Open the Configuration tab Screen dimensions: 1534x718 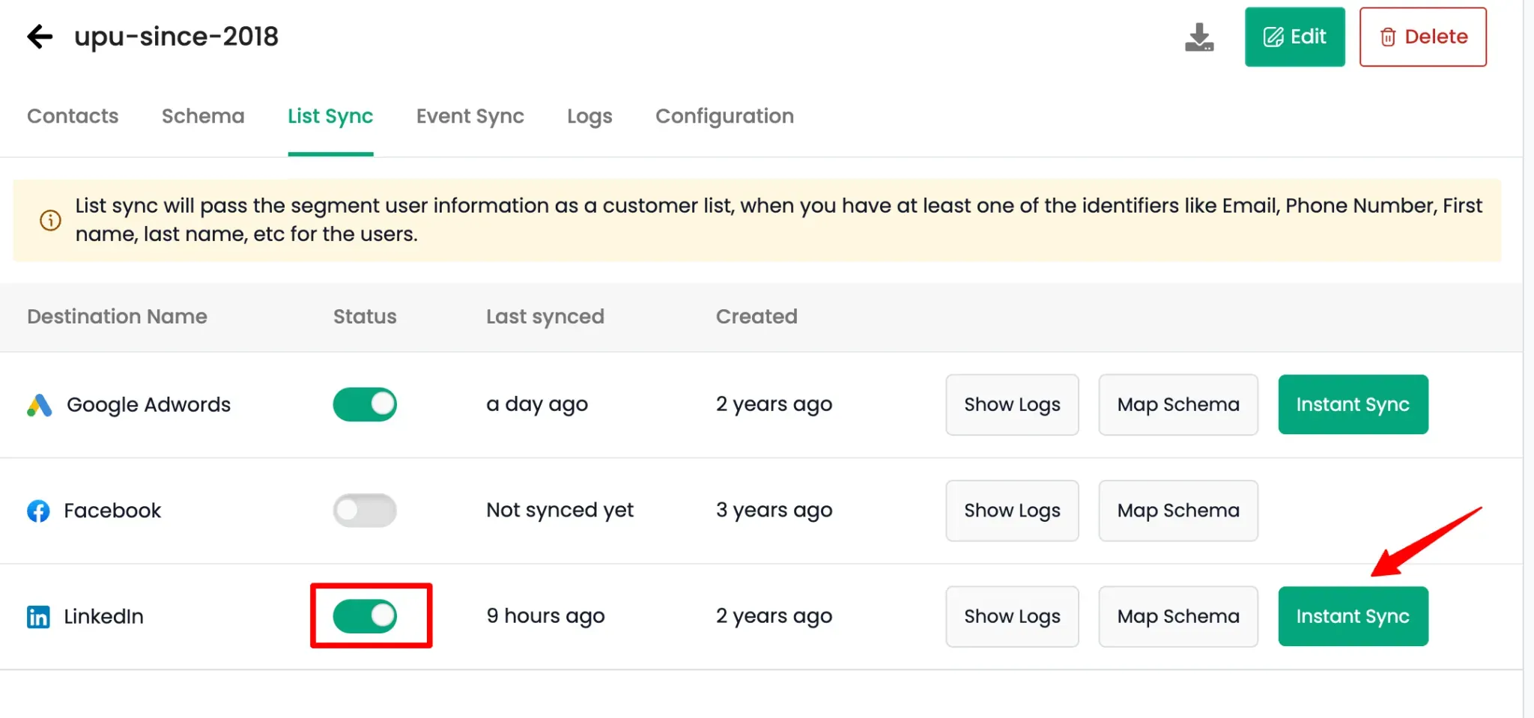724,116
